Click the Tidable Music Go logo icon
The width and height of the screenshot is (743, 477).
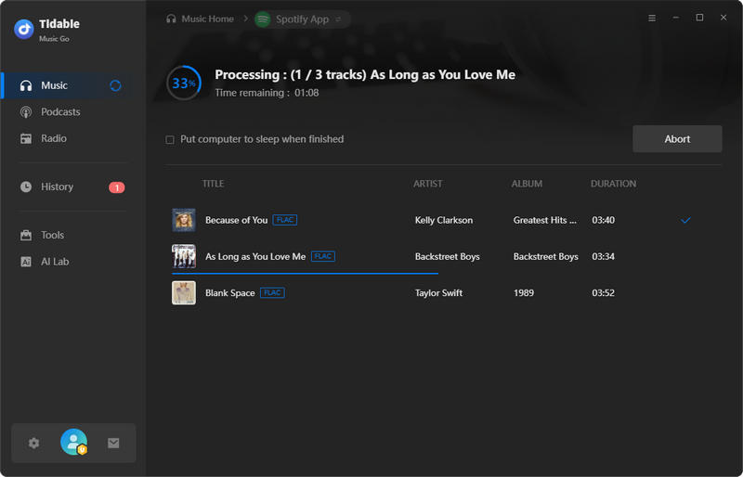pos(24,30)
